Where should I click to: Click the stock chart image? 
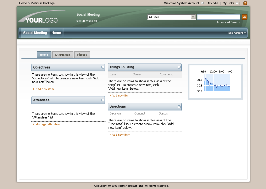(215, 82)
